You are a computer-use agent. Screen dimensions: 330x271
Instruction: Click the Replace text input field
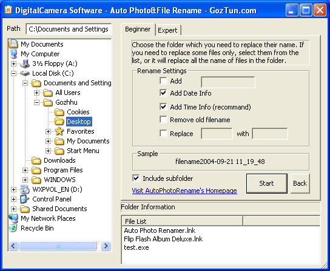pyautogui.click(x=217, y=134)
